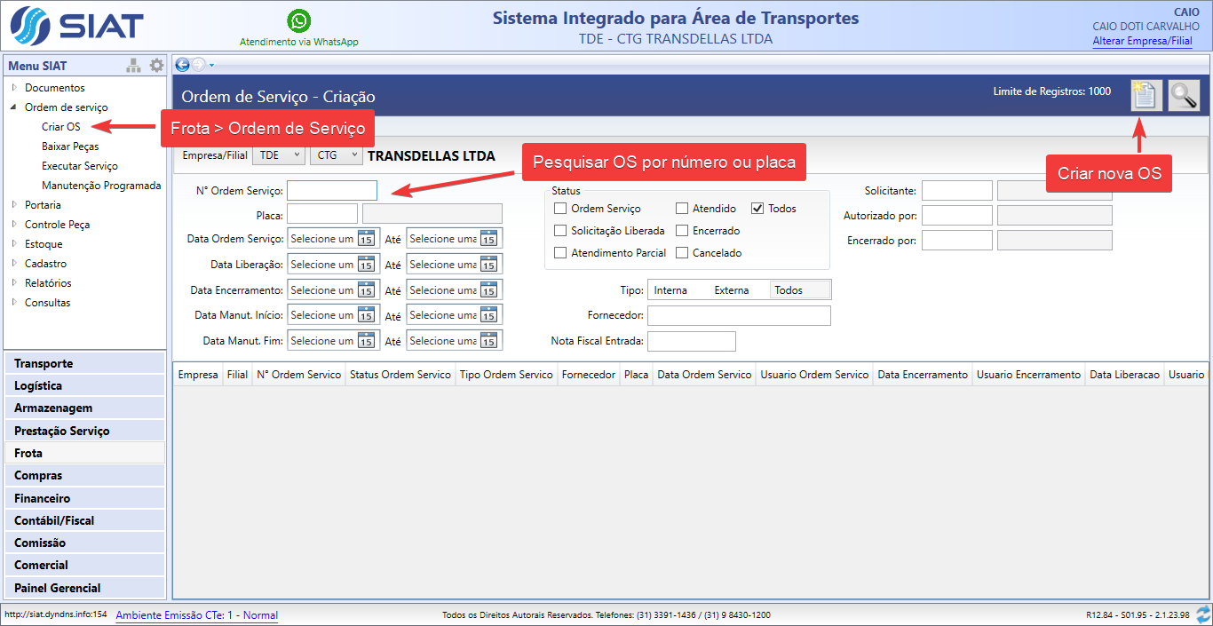Screen dimensions: 1213x626
Task: Open the CTG filial dropdown
Action: point(336,155)
